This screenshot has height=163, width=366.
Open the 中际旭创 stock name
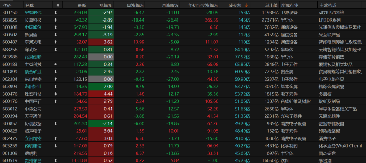click(x=33, y=28)
